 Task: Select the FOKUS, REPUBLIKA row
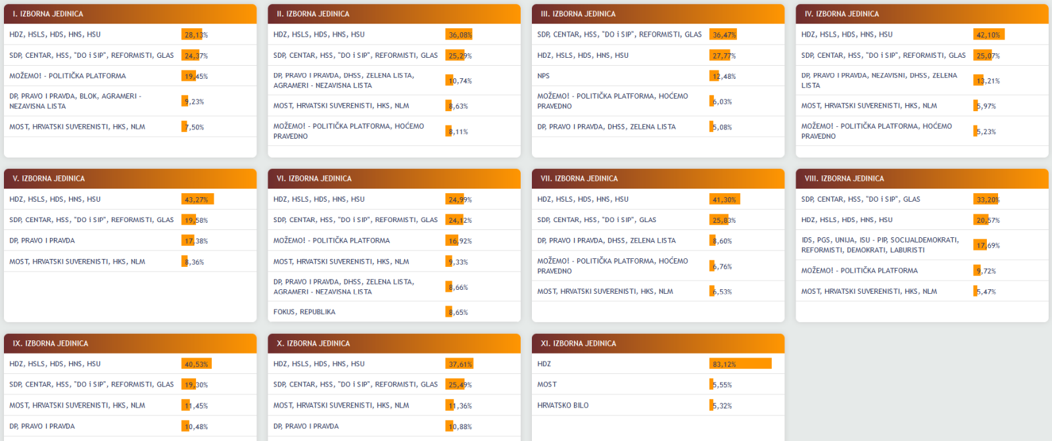click(x=394, y=312)
